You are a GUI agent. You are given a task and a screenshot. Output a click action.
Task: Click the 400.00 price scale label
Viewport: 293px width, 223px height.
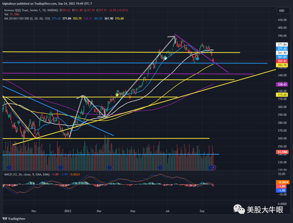pyautogui.click(x=282, y=28)
